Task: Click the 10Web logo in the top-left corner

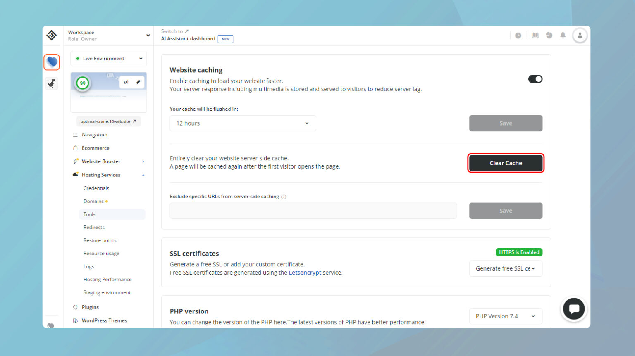Action: pyautogui.click(x=52, y=36)
